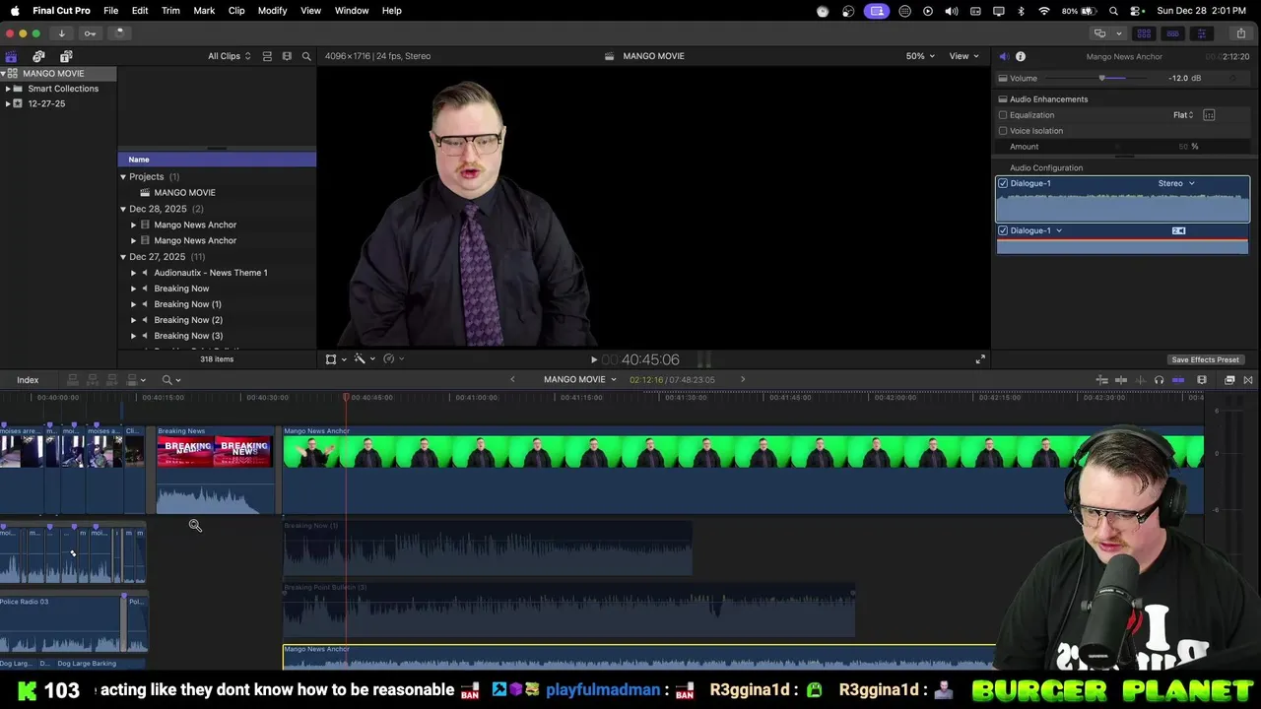The width and height of the screenshot is (1261, 709).
Task: Select the Police Radio 03 audio clip
Action: tap(61, 624)
